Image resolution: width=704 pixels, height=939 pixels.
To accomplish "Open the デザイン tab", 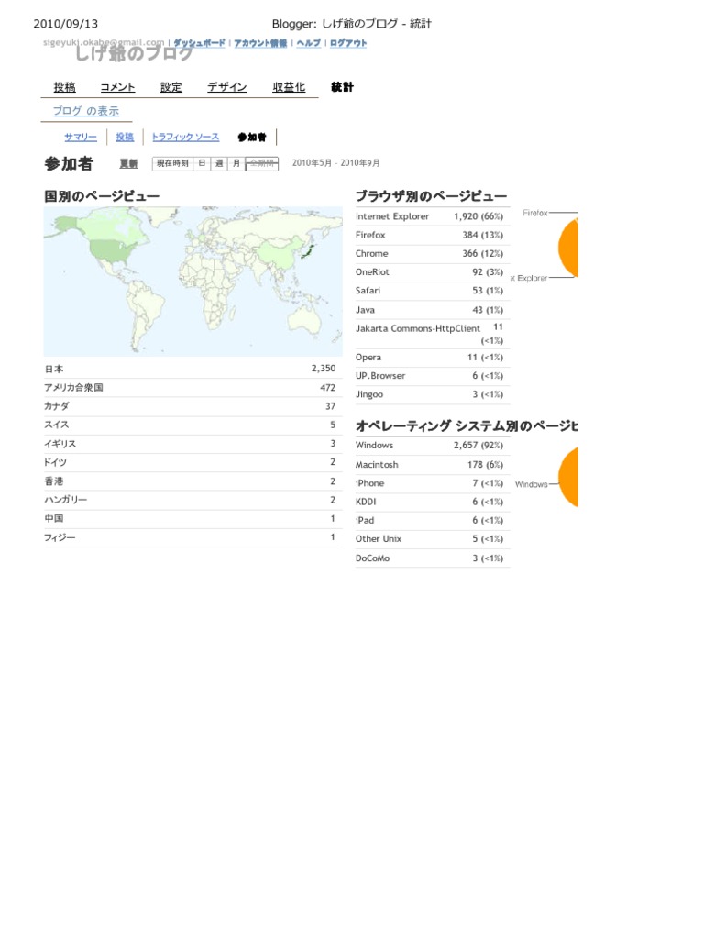I will (227, 87).
